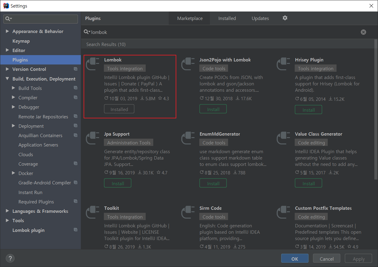Click the project-level icon beside Deployment
378x267 pixels.
coord(75,126)
